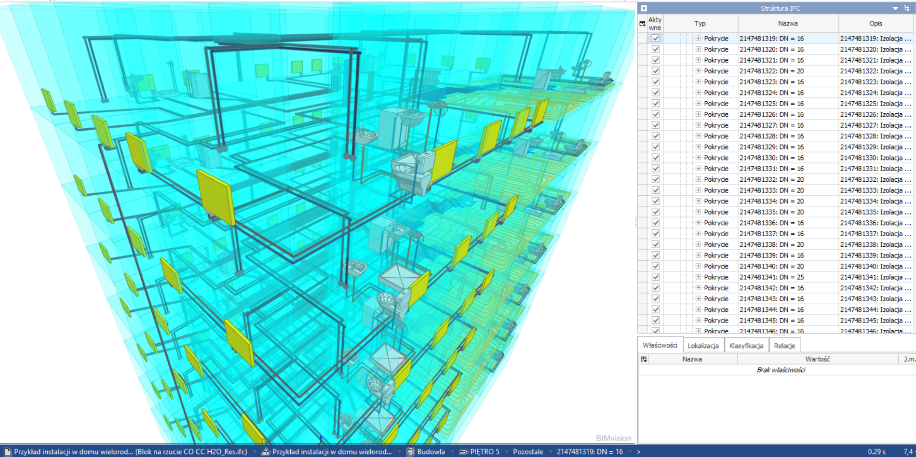The height and width of the screenshot is (457, 916).
Task: Switch to the Lokalizacja tab
Action: [x=703, y=346]
